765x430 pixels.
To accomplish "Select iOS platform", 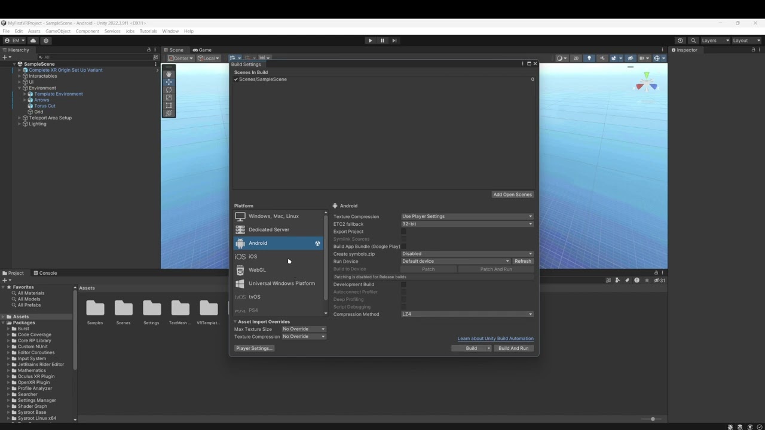I will pyautogui.click(x=278, y=256).
